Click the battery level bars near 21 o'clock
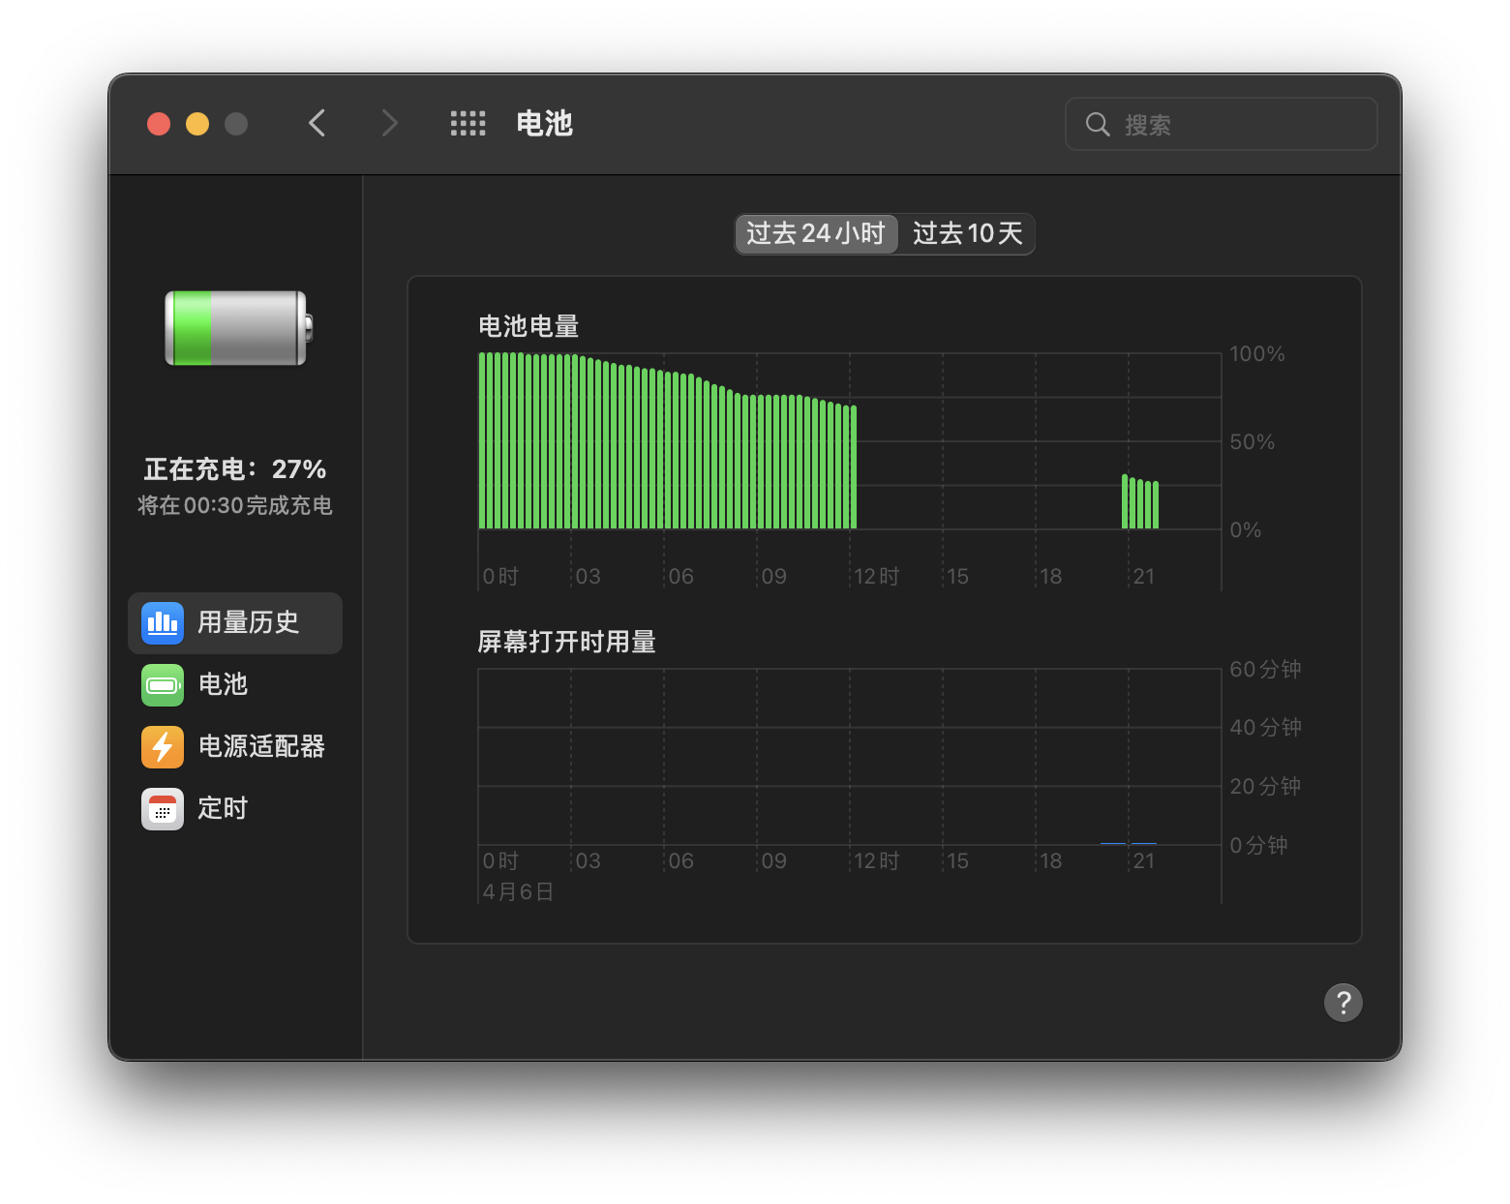The width and height of the screenshot is (1510, 1204). pyautogui.click(x=1140, y=503)
